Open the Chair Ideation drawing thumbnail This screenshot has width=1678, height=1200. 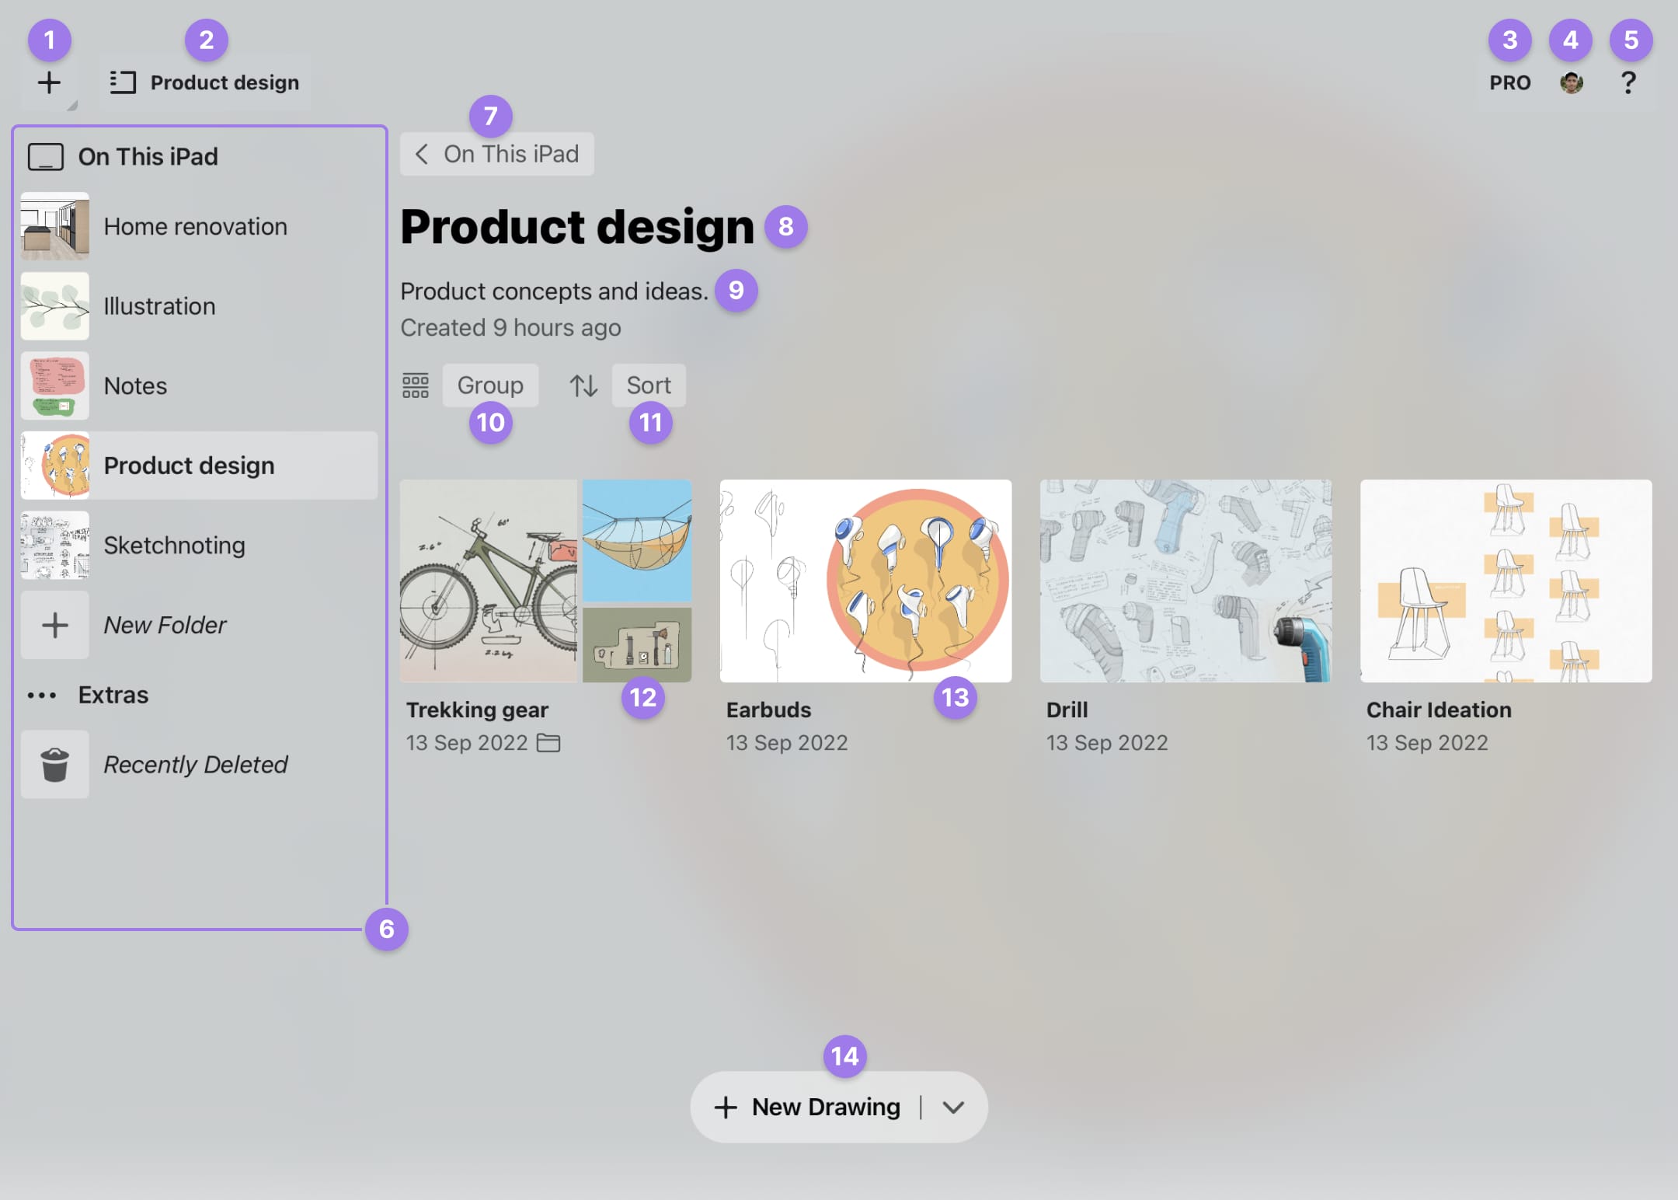(x=1506, y=581)
